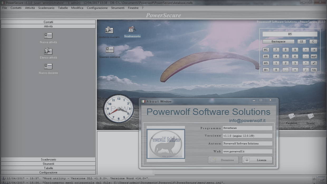
Task: Click the Autore field in About Window
Action: click(247, 144)
